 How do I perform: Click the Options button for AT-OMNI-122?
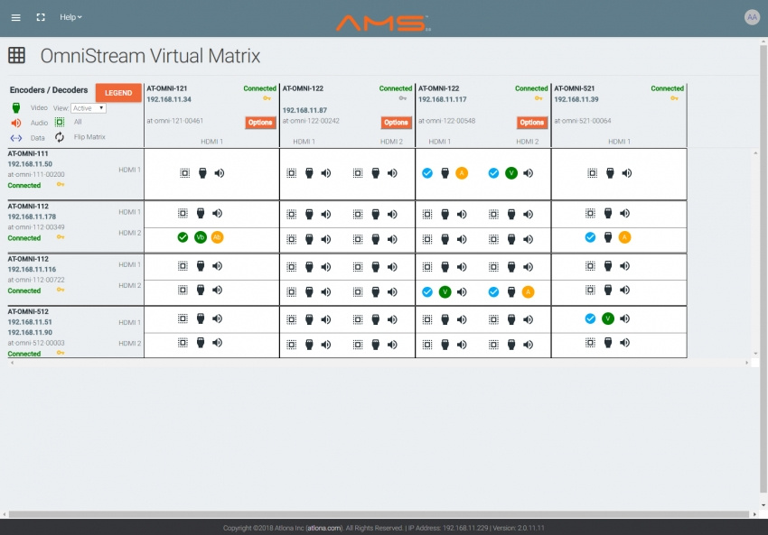(x=394, y=122)
